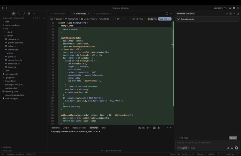Toggle the bottom panel layout button
The width and height of the screenshot is (241, 156).
pos(230,8)
